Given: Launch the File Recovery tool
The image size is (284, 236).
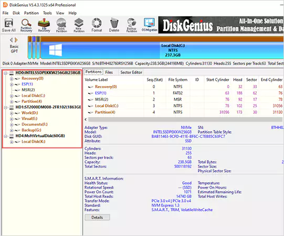Looking at the screenshot, I should point(44,25).
